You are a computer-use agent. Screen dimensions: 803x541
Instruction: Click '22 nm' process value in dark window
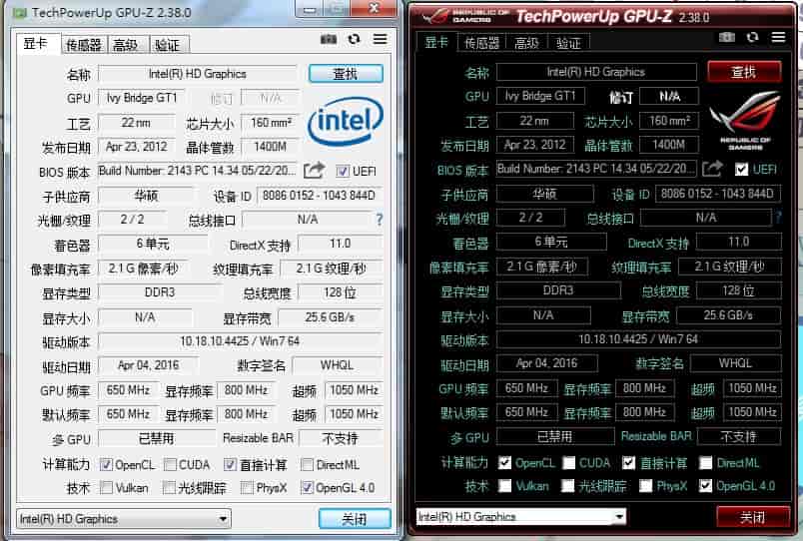click(534, 121)
